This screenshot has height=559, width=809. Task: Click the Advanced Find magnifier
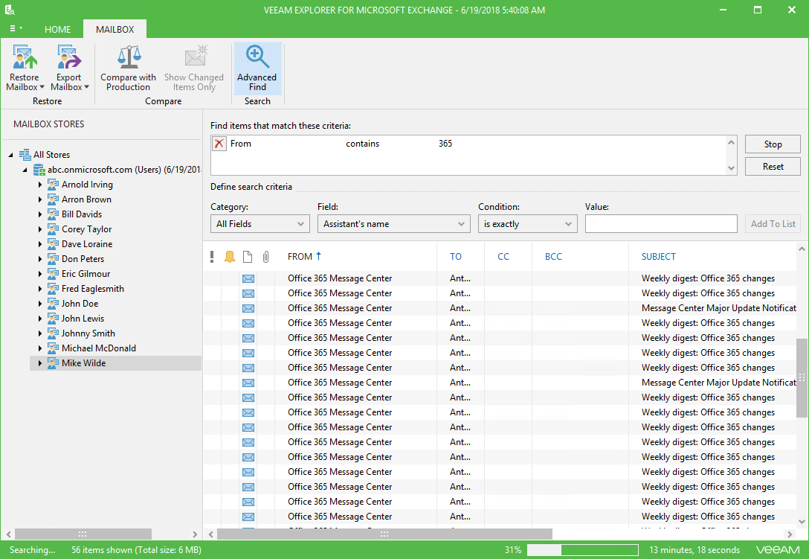(x=257, y=57)
